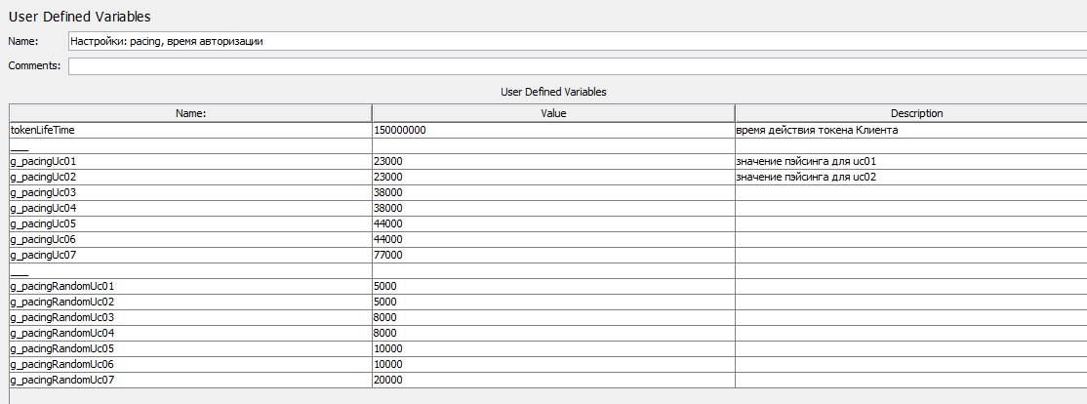Select the g_pacingUc03 name cell
The width and height of the screenshot is (1087, 404).
pyautogui.click(x=190, y=192)
